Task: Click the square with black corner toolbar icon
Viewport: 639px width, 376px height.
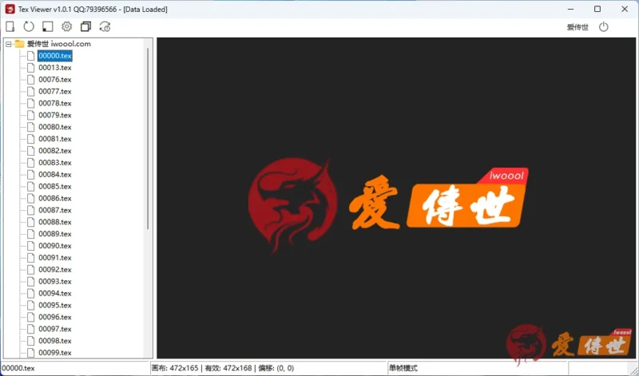Action: pyautogui.click(x=48, y=27)
